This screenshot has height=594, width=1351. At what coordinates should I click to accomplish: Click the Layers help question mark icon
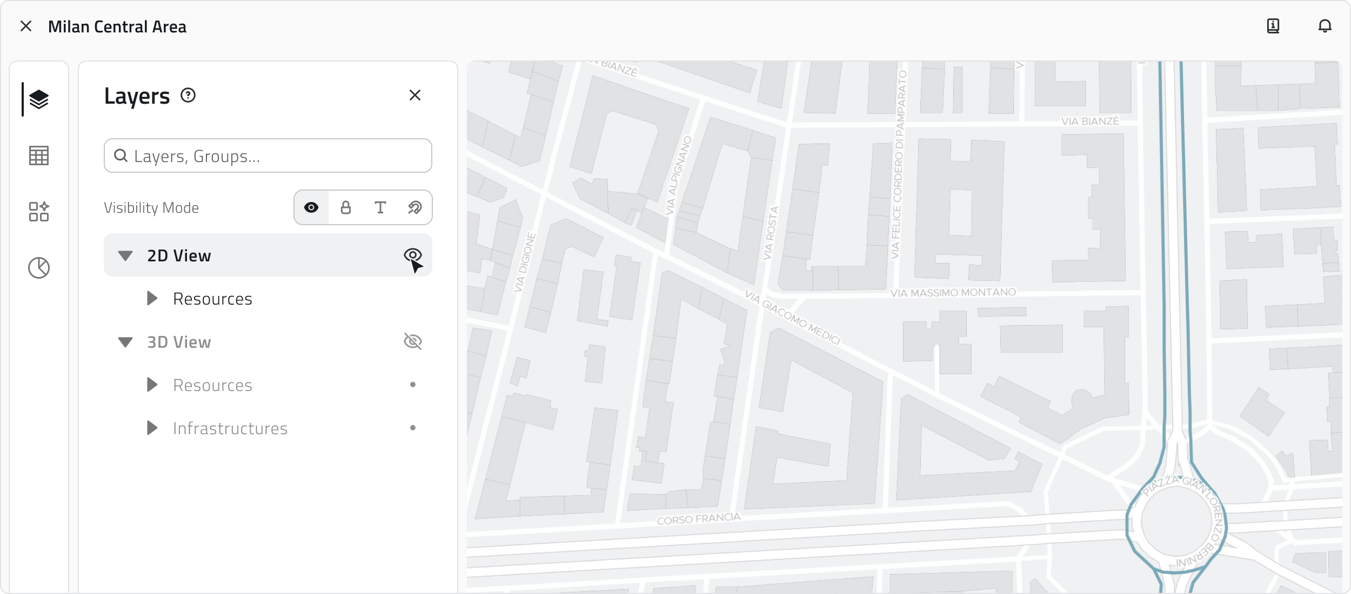tap(188, 96)
